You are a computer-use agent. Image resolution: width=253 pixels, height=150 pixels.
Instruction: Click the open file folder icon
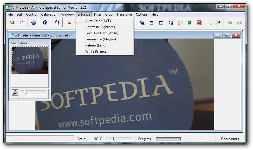[12, 23]
